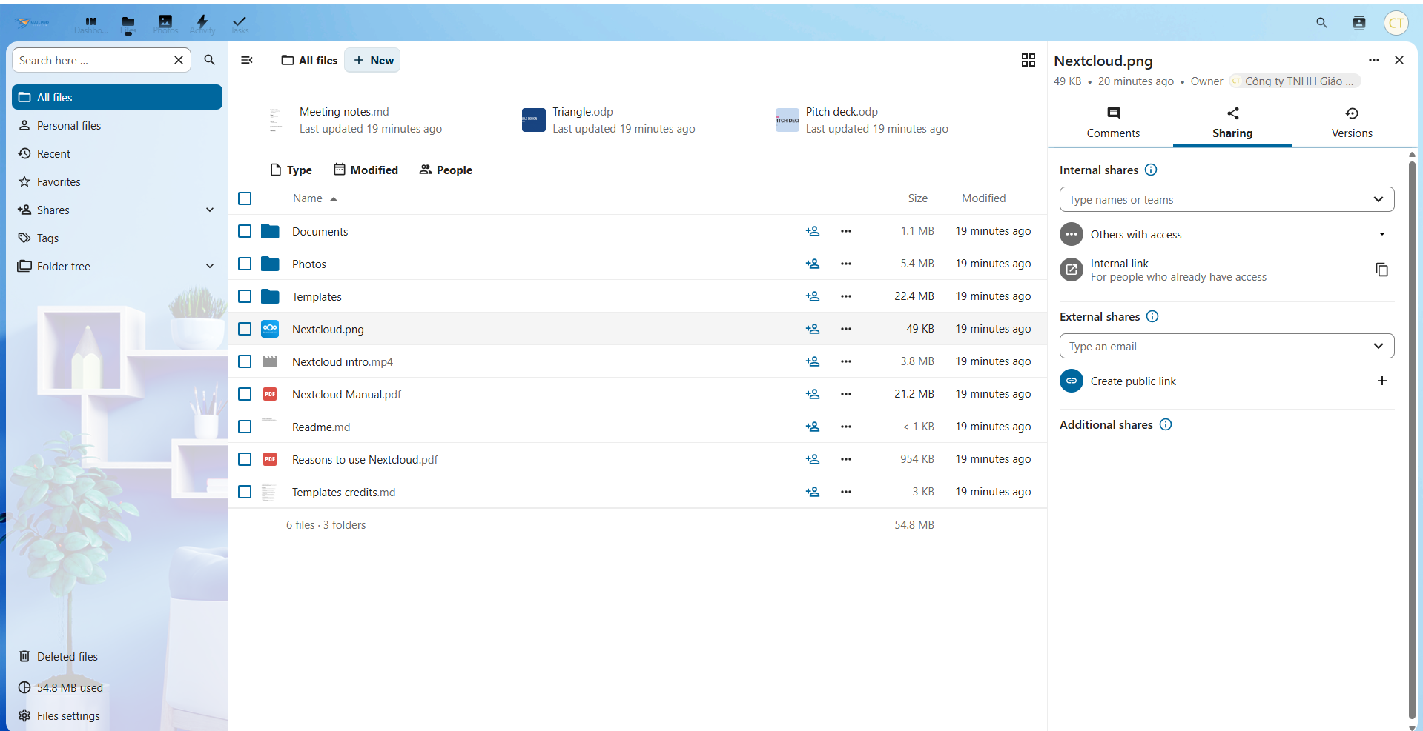Select the Readme.md file checkbox
The image size is (1423, 731).
point(245,427)
